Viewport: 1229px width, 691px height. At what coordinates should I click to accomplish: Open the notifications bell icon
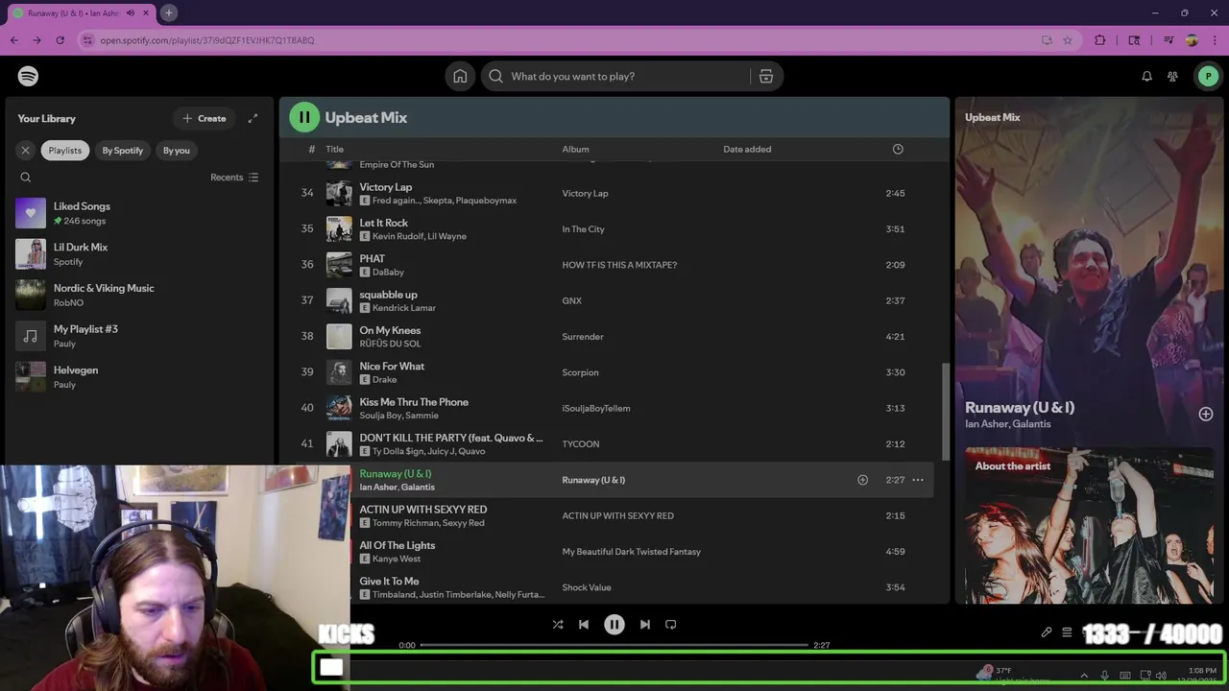[1146, 76]
